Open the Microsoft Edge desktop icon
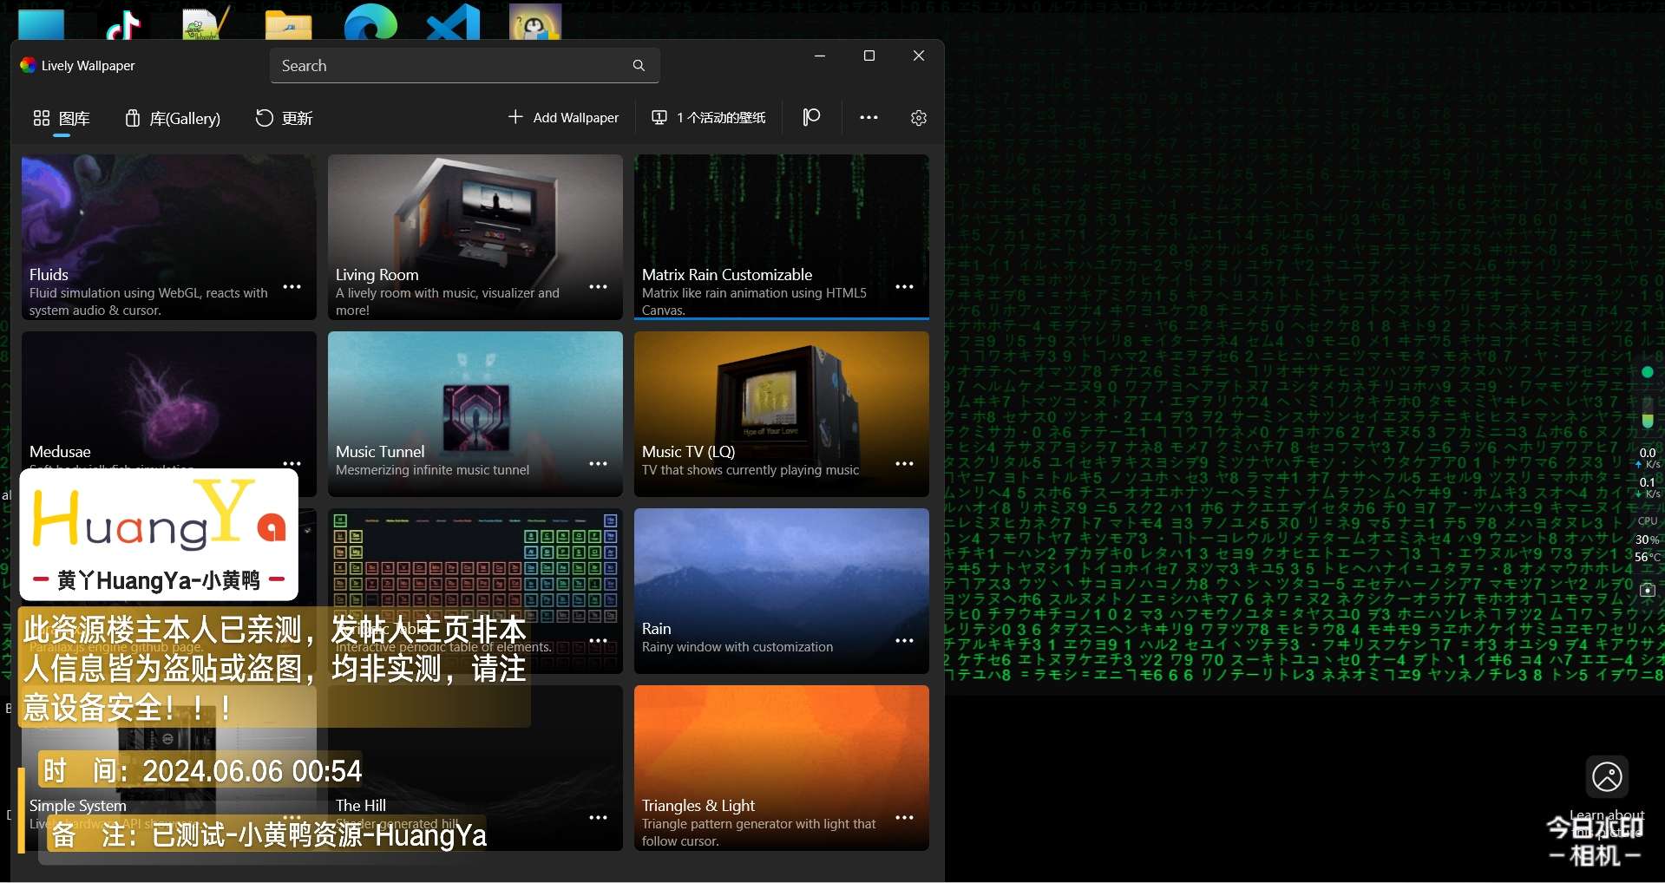 pos(370,23)
